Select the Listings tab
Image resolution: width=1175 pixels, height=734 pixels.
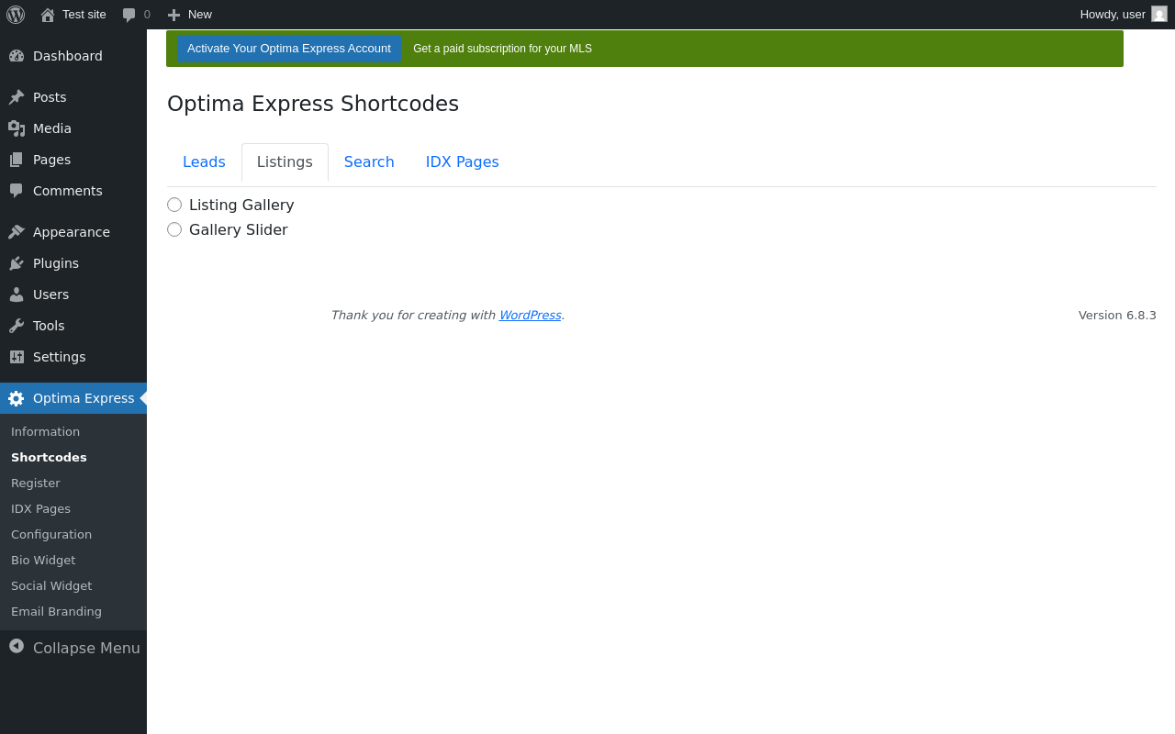tap(285, 162)
